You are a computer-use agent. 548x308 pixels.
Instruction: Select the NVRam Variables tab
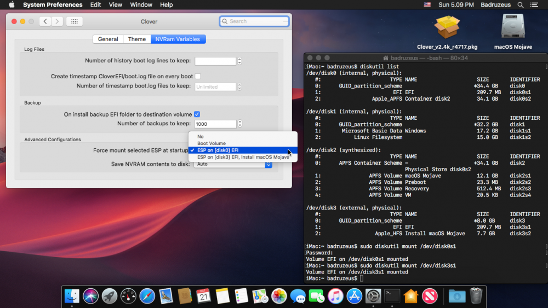click(178, 39)
